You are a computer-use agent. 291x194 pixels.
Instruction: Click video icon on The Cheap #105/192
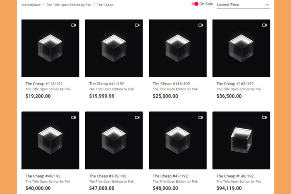pyautogui.click(x=137, y=118)
